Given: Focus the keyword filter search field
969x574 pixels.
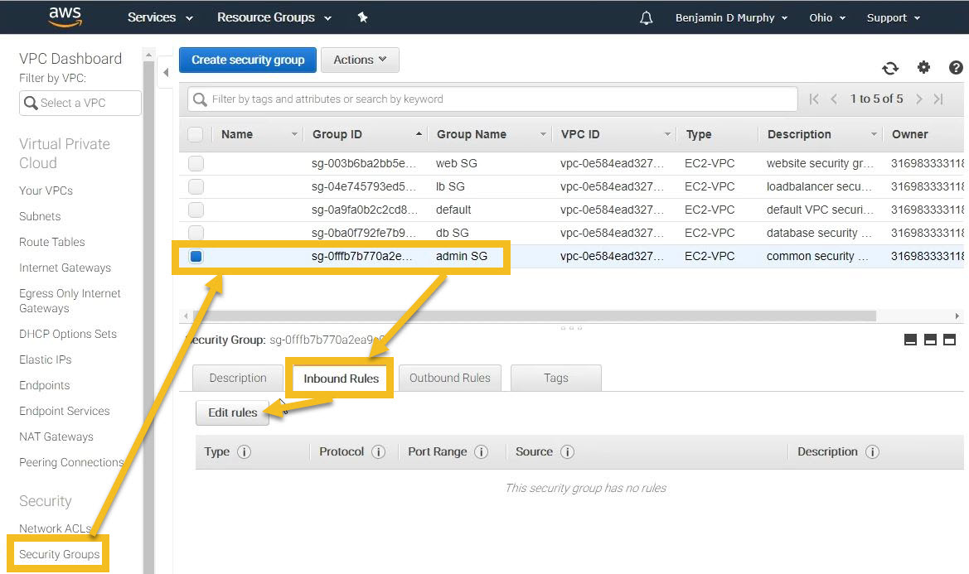Looking at the screenshot, I should tap(492, 99).
